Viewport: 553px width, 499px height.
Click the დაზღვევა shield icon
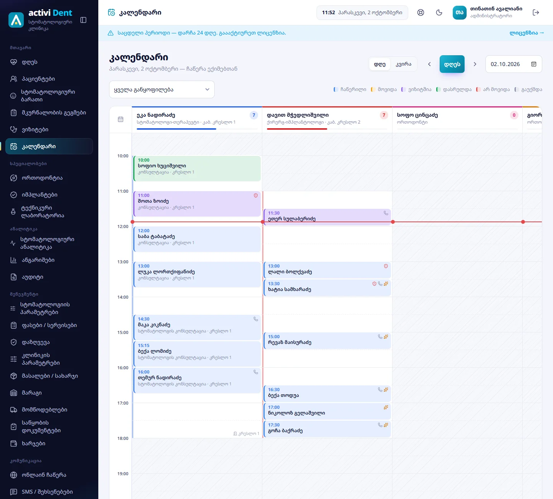pyautogui.click(x=13, y=342)
